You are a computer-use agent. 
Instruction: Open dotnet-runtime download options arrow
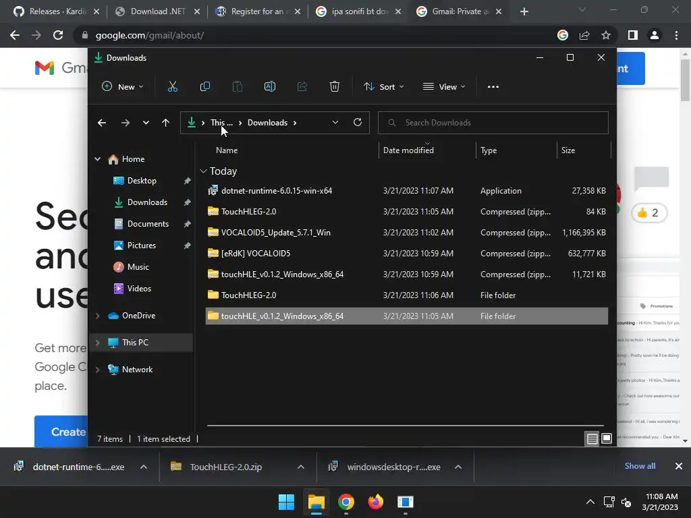144,467
